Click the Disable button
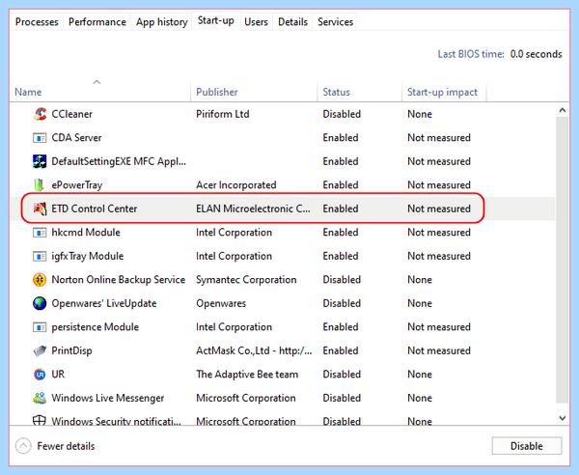This screenshot has height=475, width=579. [x=527, y=446]
